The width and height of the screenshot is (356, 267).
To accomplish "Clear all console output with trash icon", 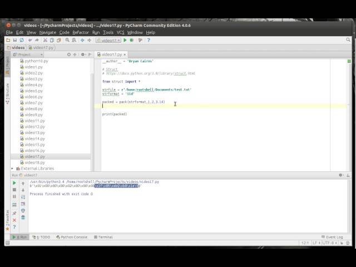I will point(23,217).
